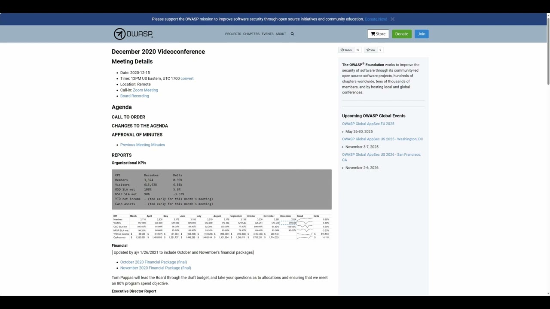The image size is (550, 309).
Task: Hit the blue Join button
Action: coord(422,34)
